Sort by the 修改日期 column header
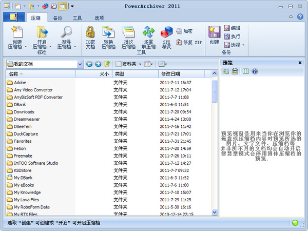Image resolution: width=308 pixels, height=231 pixels. coord(182,74)
